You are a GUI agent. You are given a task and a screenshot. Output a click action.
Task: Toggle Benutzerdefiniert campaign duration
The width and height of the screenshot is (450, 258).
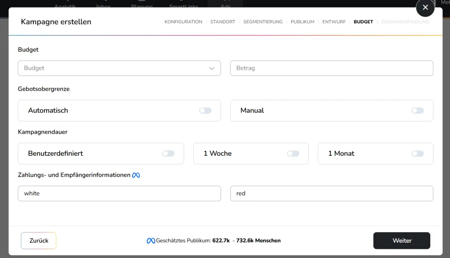pos(168,154)
